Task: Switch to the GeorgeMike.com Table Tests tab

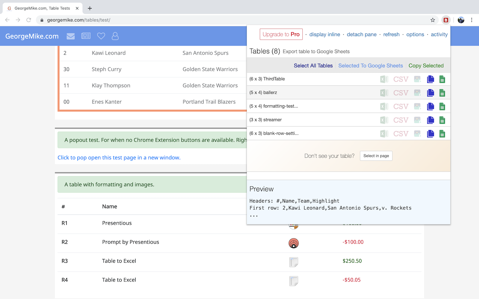Action: (41, 8)
